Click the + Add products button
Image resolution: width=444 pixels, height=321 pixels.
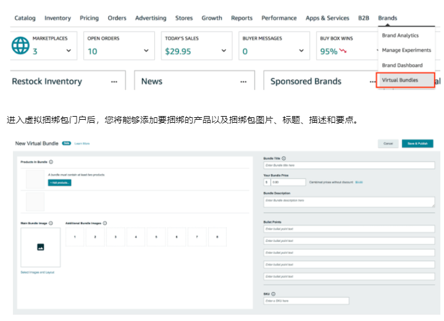[59, 183]
